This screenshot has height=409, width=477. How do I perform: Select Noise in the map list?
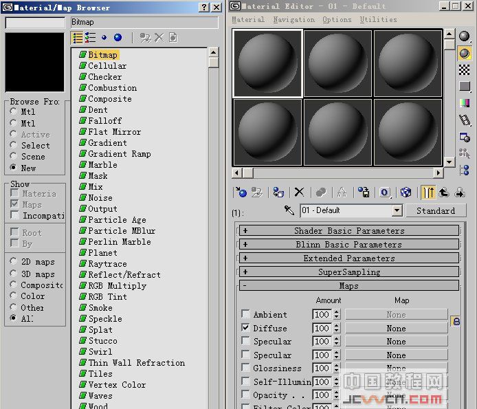click(100, 198)
